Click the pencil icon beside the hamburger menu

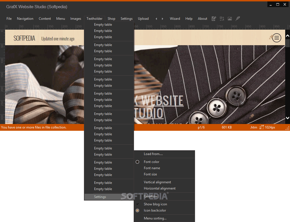pyautogui.click(x=271, y=37)
